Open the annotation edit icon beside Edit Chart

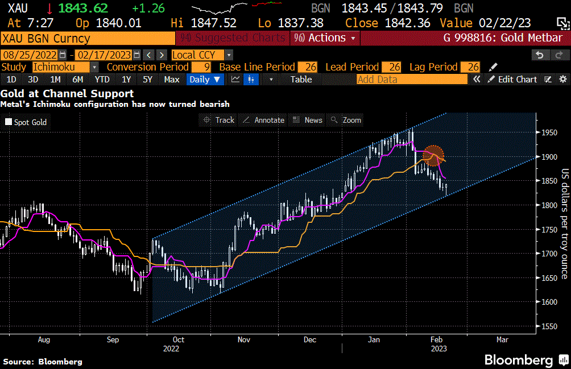548,80
